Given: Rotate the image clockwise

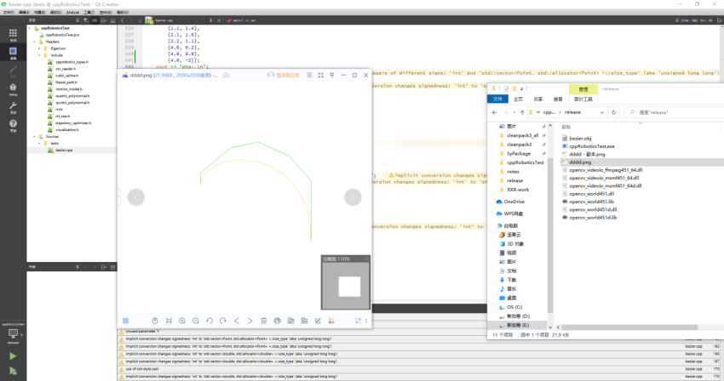Looking at the screenshot, I should [x=223, y=321].
